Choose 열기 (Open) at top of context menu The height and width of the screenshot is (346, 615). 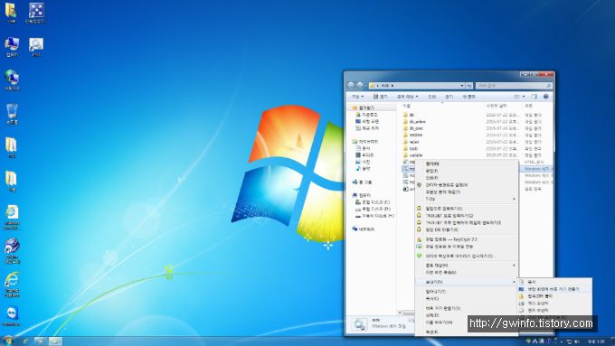[467, 164]
